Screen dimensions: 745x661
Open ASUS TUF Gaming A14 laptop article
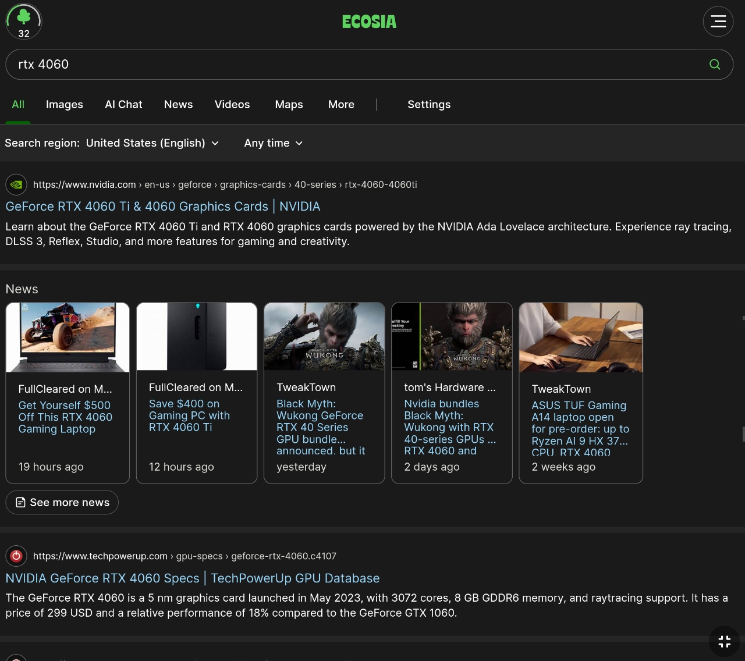coord(580,429)
